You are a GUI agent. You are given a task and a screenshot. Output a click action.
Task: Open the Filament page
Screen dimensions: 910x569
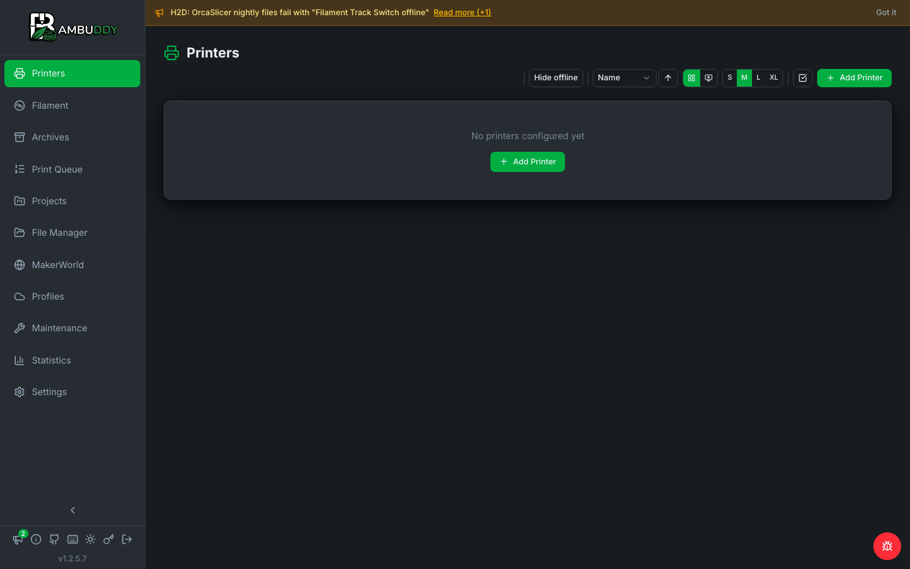[x=72, y=106]
